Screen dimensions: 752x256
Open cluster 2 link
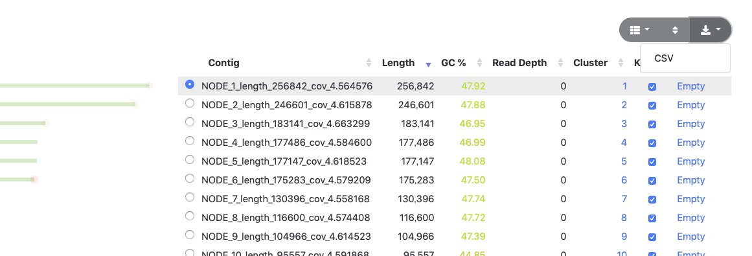tap(624, 105)
